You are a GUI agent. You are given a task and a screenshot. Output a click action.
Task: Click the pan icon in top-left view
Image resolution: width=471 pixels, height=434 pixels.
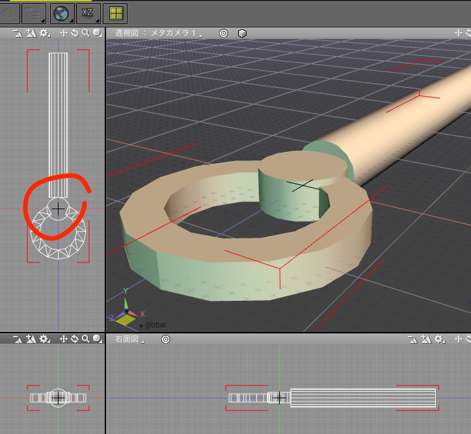point(64,32)
